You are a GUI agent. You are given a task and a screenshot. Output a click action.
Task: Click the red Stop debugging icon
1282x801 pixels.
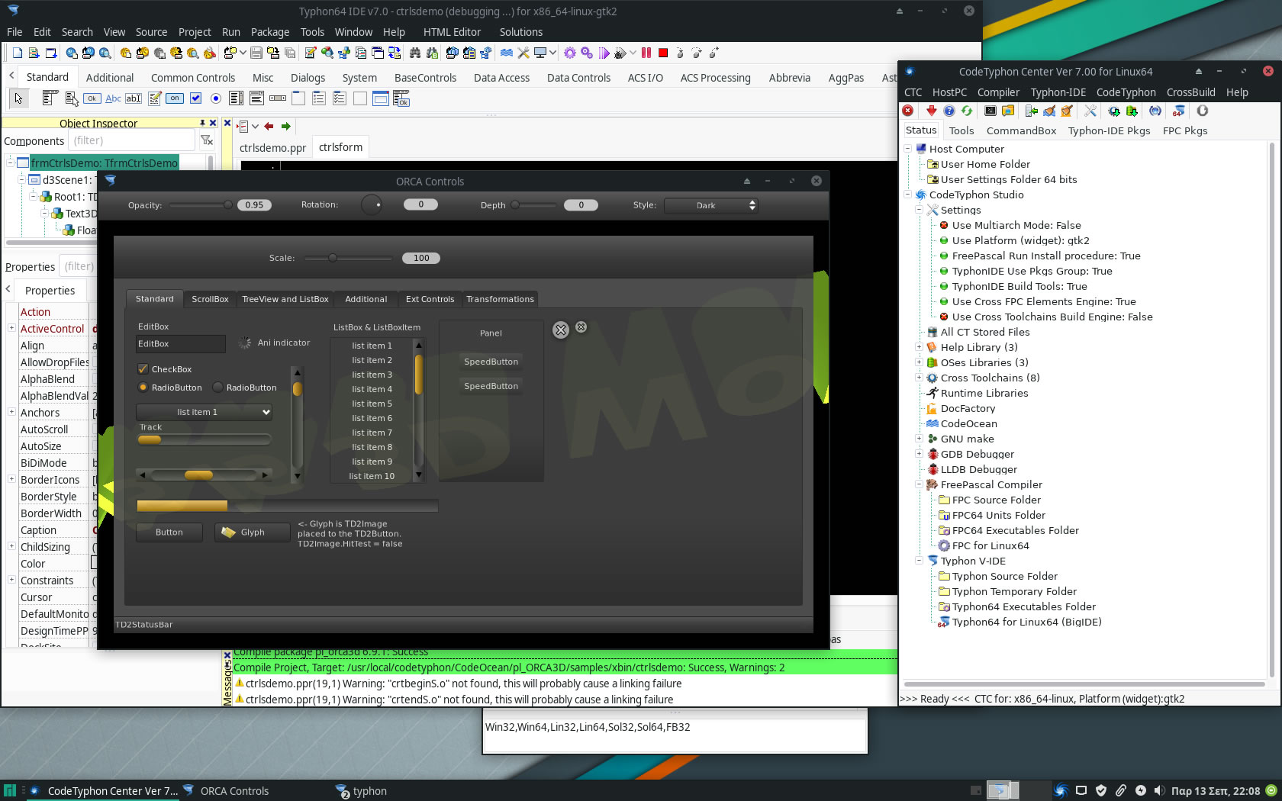pyautogui.click(x=663, y=53)
